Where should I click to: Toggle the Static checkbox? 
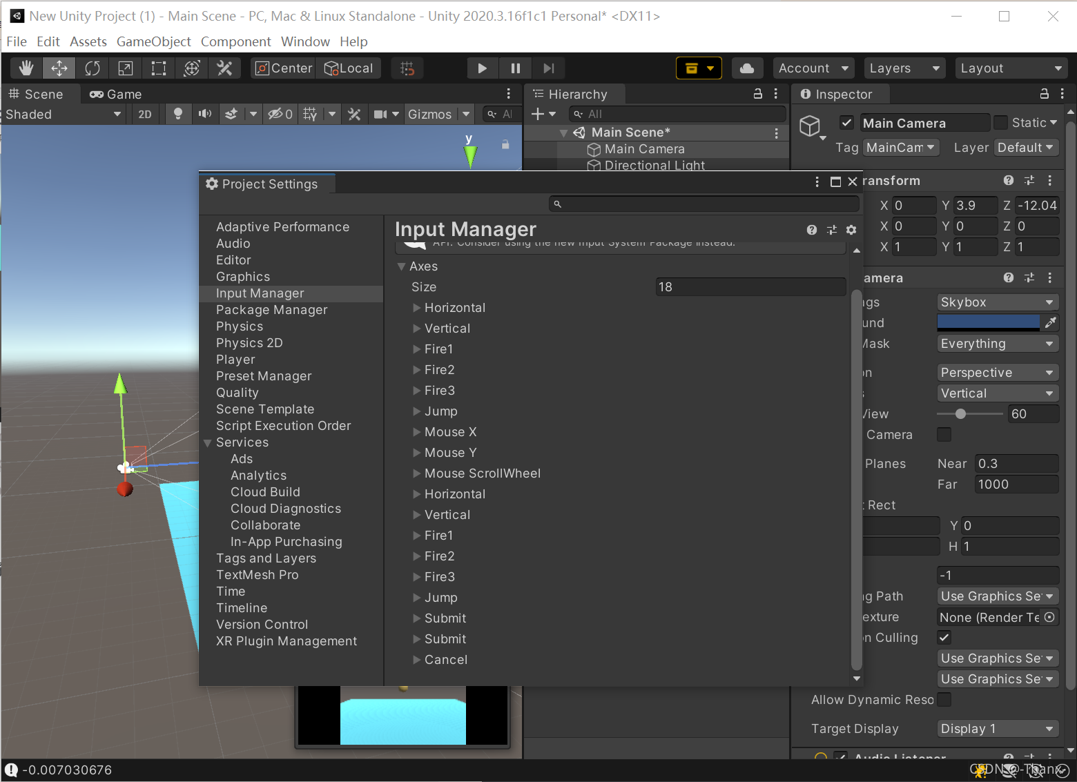pyautogui.click(x=1000, y=123)
